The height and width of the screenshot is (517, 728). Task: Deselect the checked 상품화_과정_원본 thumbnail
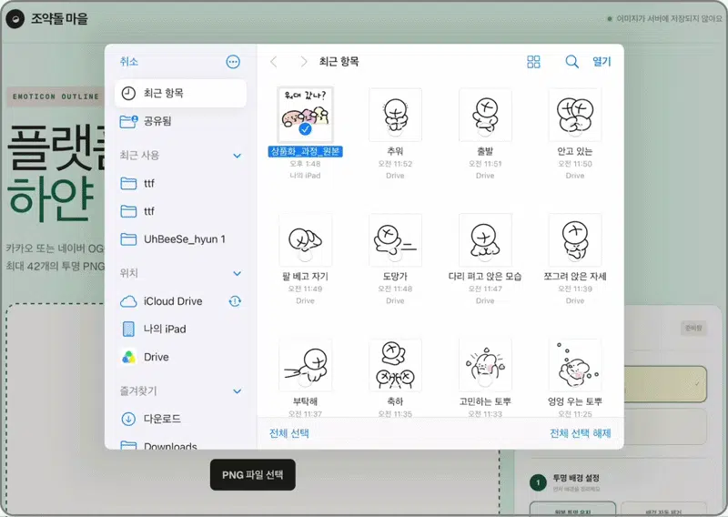[x=305, y=115]
